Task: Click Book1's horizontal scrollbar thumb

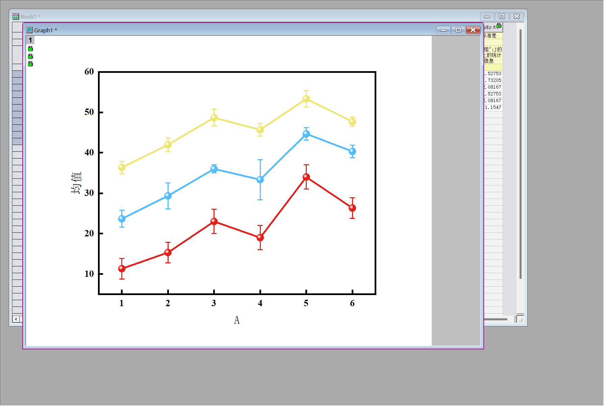Action: [x=496, y=319]
